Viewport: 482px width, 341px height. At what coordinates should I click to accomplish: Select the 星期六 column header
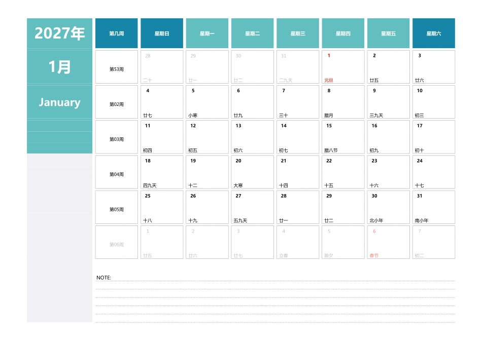click(x=434, y=33)
